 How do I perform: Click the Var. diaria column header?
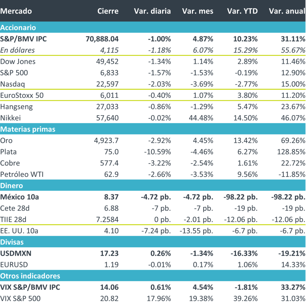(152, 11)
